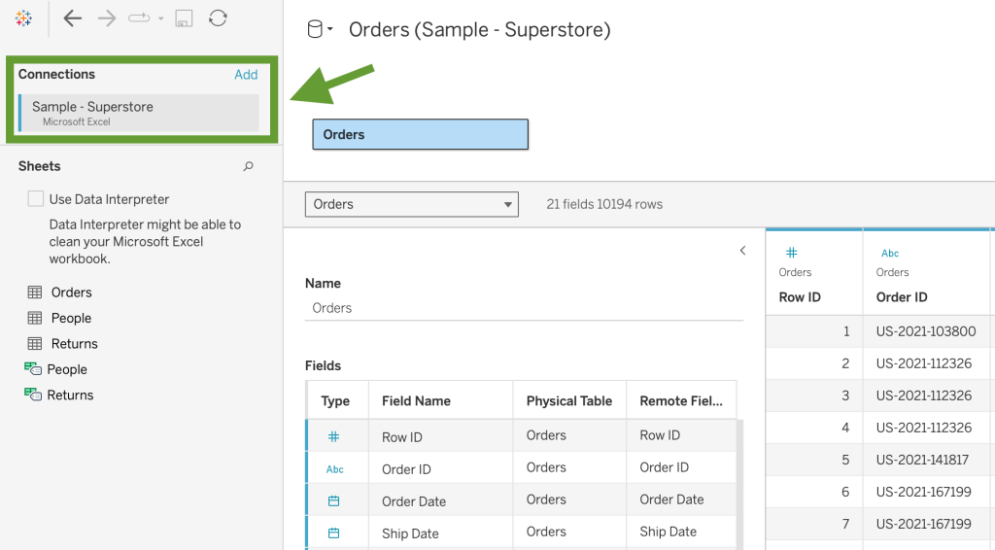Click the Physical Table column header
Image resolution: width=995 pixels, height=550 pixels.
click(569, 401)
